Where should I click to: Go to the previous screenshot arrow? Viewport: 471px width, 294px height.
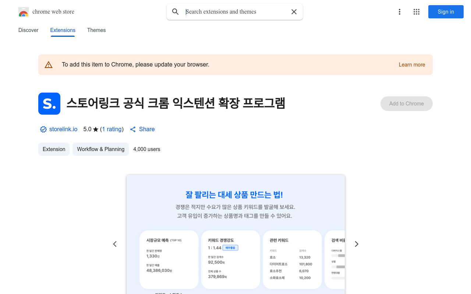[115, 244]
